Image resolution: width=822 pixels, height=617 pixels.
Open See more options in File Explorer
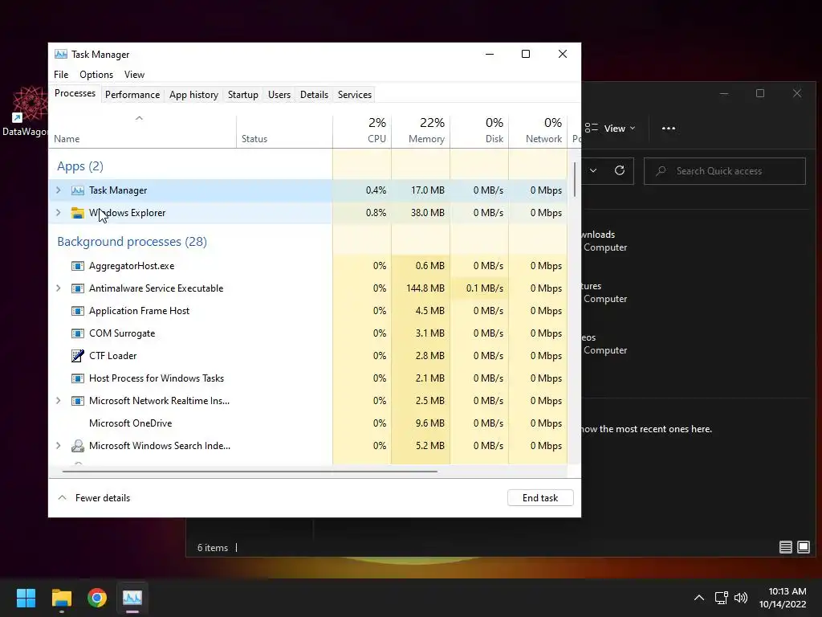(669, 128)
